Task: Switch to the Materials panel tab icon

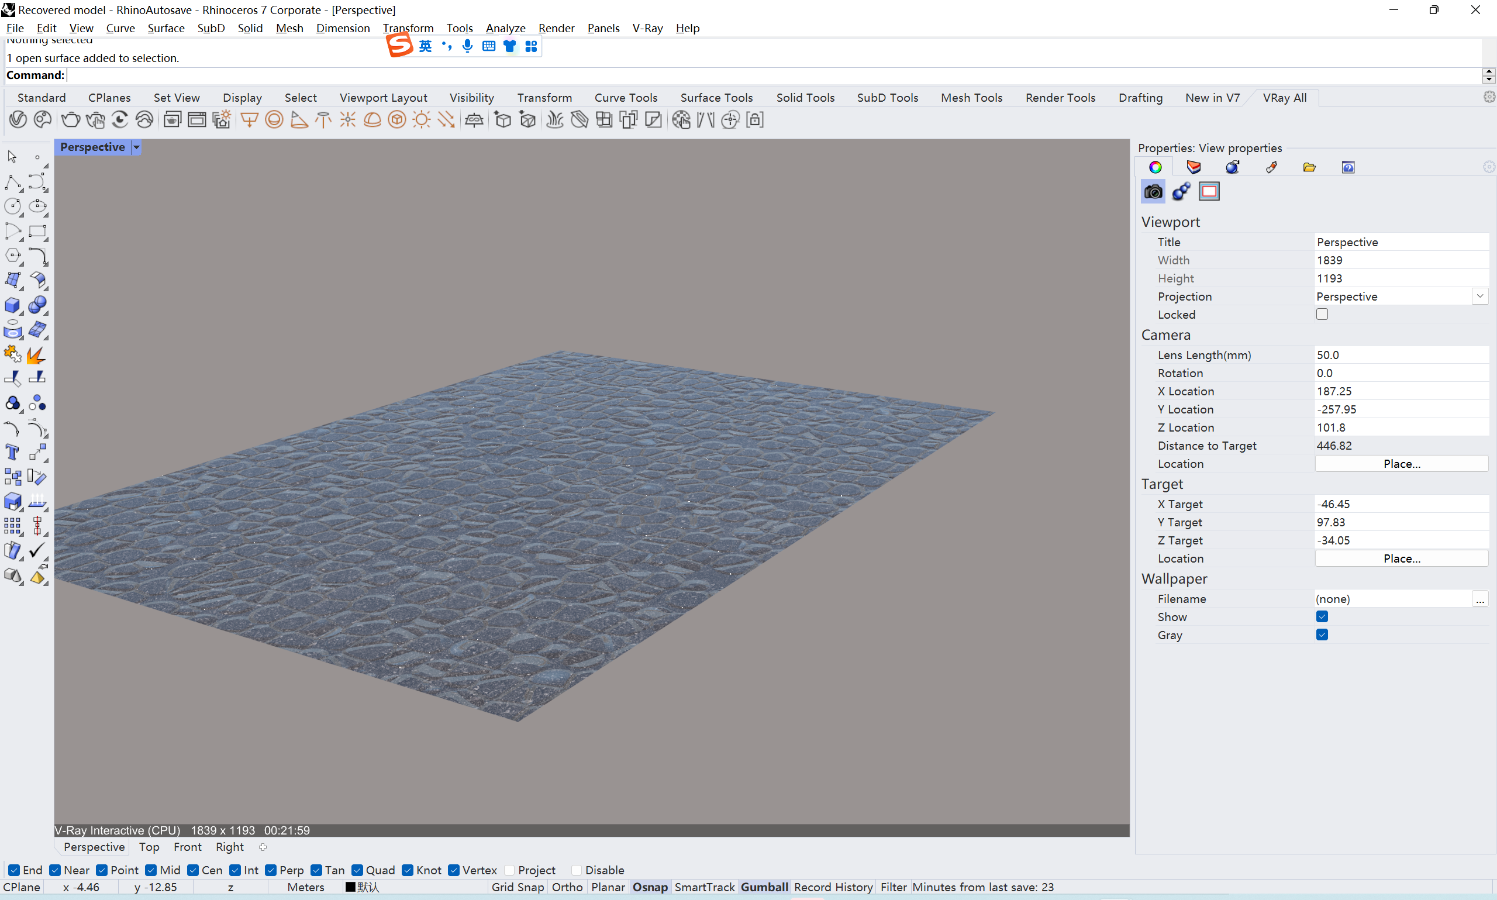Action: (x=1233, y=167)
